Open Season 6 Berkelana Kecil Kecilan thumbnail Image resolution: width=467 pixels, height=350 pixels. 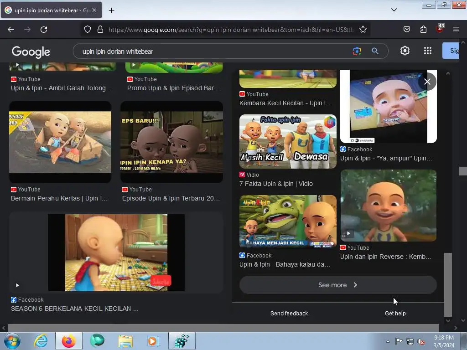coord(116,252)
